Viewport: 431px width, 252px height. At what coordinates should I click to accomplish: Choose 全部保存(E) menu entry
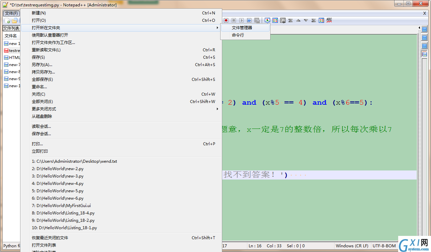121,80
